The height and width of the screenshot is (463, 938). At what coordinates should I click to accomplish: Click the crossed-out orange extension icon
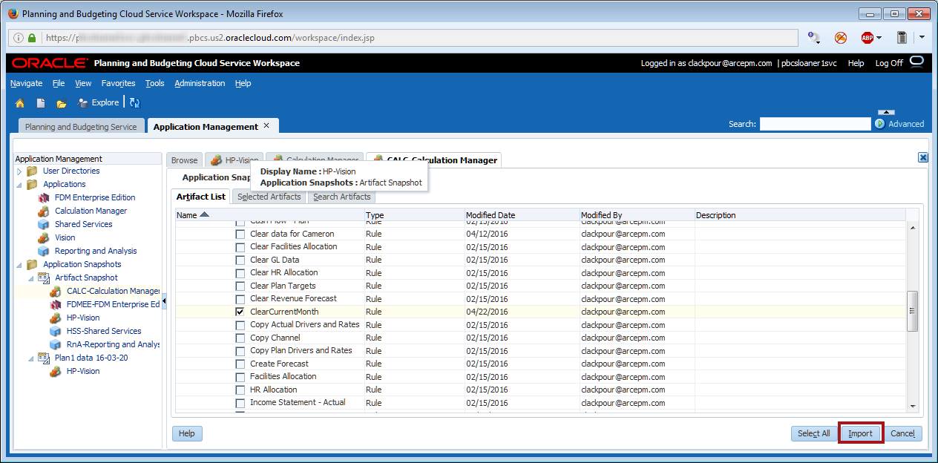point(841,38)
